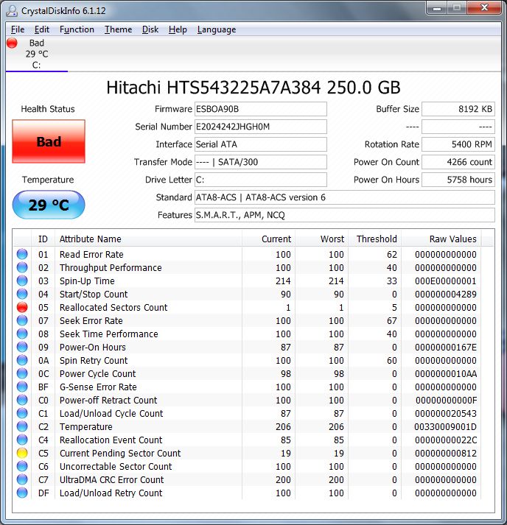Screen dimensions: 507x525
Task: Click the red status icon for Reallocated Sectors Count
Action: click(x=22, y=307)
